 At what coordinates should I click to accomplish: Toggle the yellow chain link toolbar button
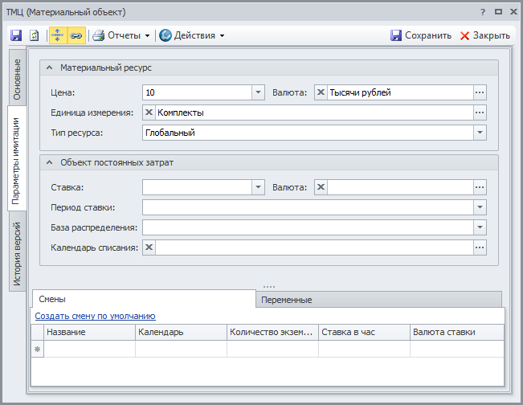(x=76, y=35)
